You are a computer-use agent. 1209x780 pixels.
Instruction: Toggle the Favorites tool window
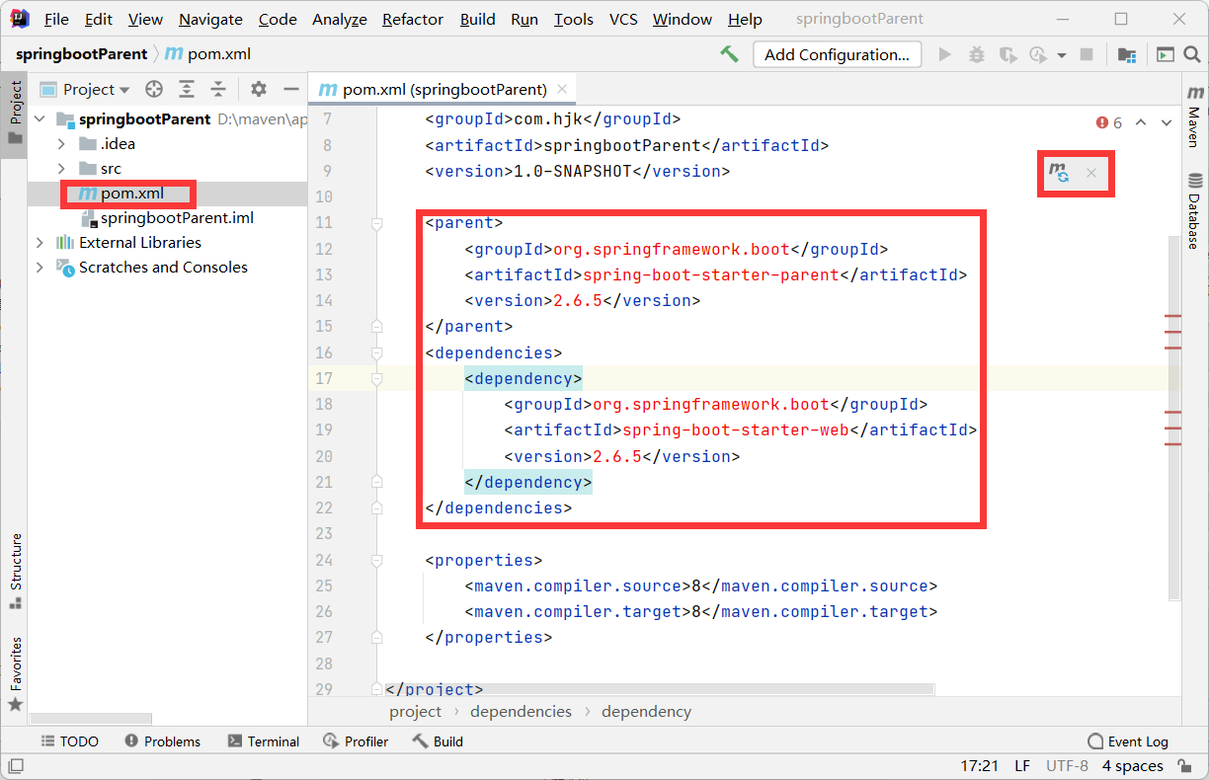(15, 673)
